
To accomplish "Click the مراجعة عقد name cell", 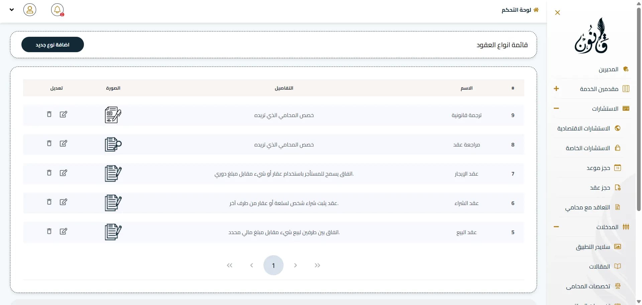I will [x=466, y=144].
